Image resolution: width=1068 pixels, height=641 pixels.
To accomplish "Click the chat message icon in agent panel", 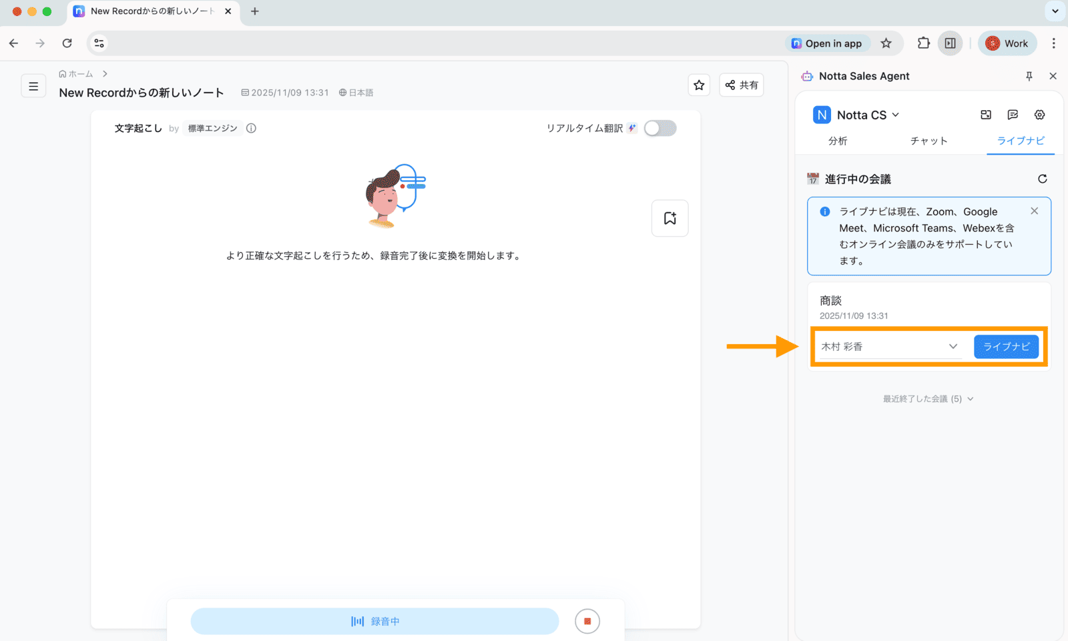I will point(1013,115).
